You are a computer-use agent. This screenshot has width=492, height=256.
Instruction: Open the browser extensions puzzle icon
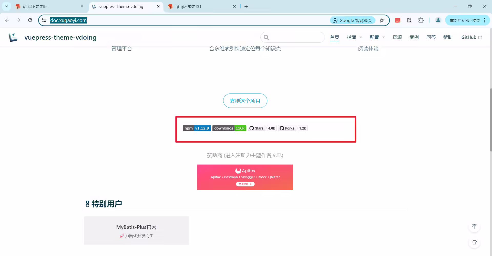pyautogui.click(x=421, y=20)
